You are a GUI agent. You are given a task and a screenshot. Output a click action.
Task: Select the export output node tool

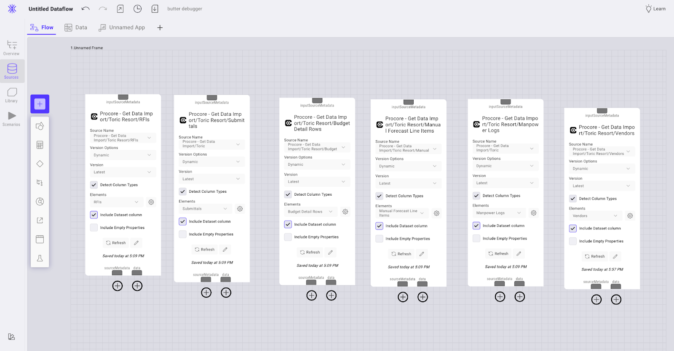tap(40, 221)
